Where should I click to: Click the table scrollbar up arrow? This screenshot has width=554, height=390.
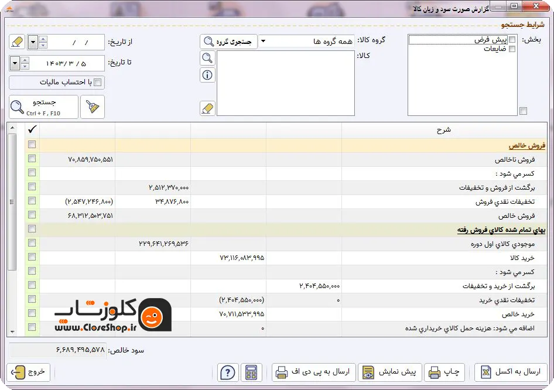tap(12, 128)
